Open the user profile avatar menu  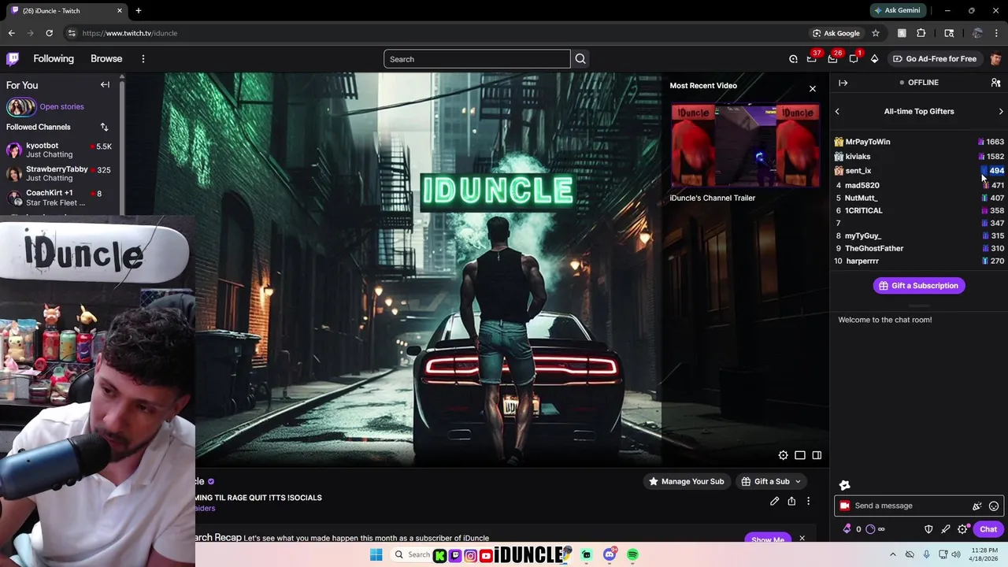point(995,59)
